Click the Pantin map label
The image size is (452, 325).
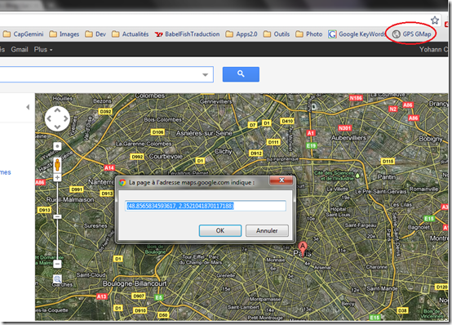pyautogui.click(x=387, y=176)
